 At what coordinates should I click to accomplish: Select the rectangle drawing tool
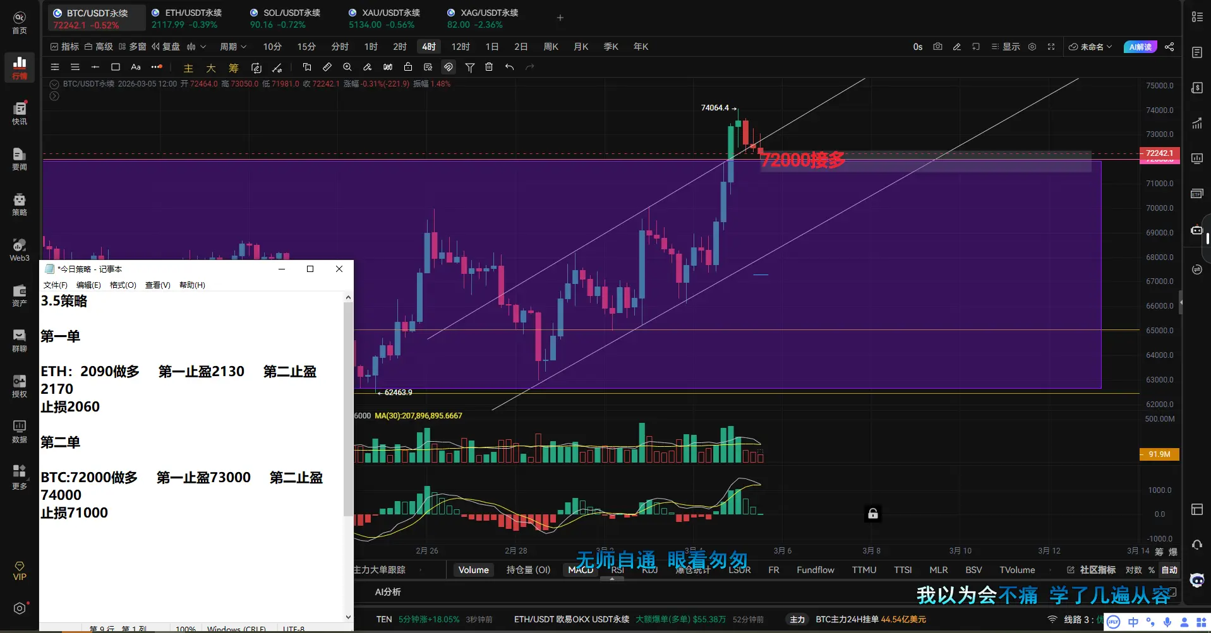(x=116, y=67)
